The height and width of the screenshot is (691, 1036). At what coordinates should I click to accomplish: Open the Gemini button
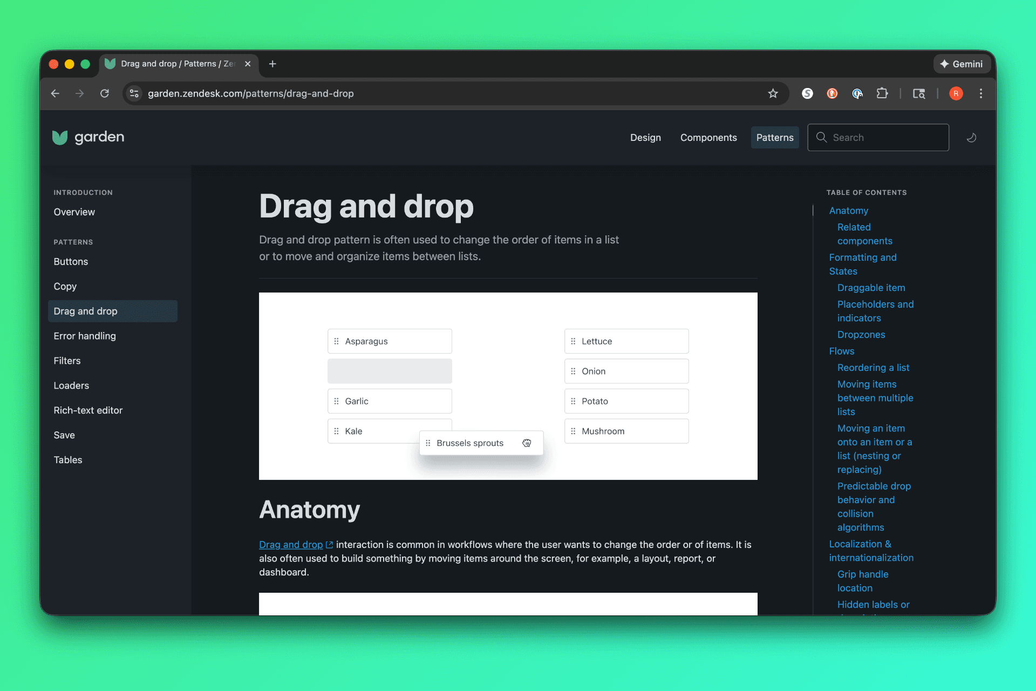pos(962,64)
